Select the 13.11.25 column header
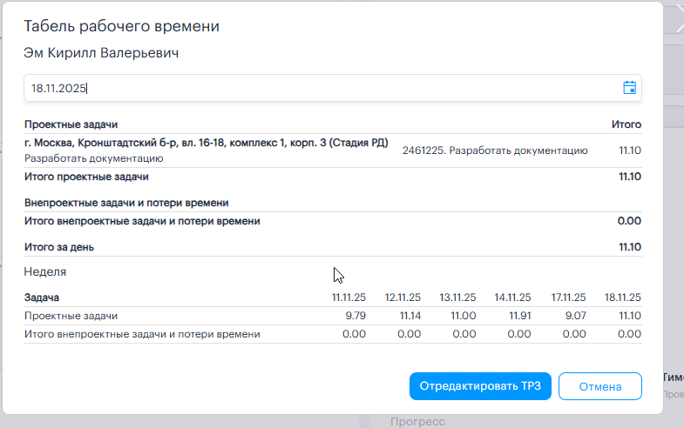684x428 pixels. point(457,298)
